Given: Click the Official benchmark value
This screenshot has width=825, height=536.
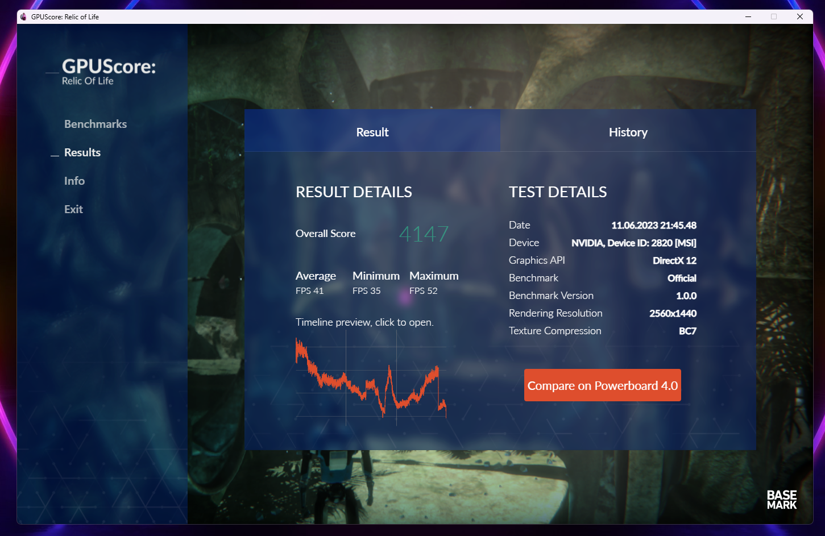Looking at the screenshot, I should pyautogui.click(x=682, y=278).
